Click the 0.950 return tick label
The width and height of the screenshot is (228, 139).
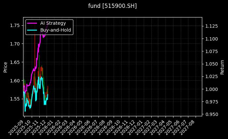[x=211, y=115]
